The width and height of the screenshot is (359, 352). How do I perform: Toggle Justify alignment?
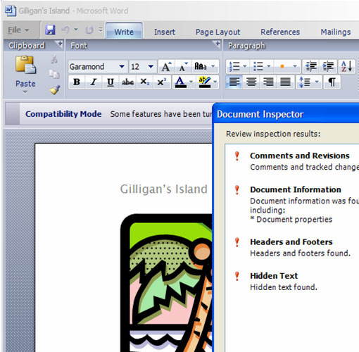(285, 82)
